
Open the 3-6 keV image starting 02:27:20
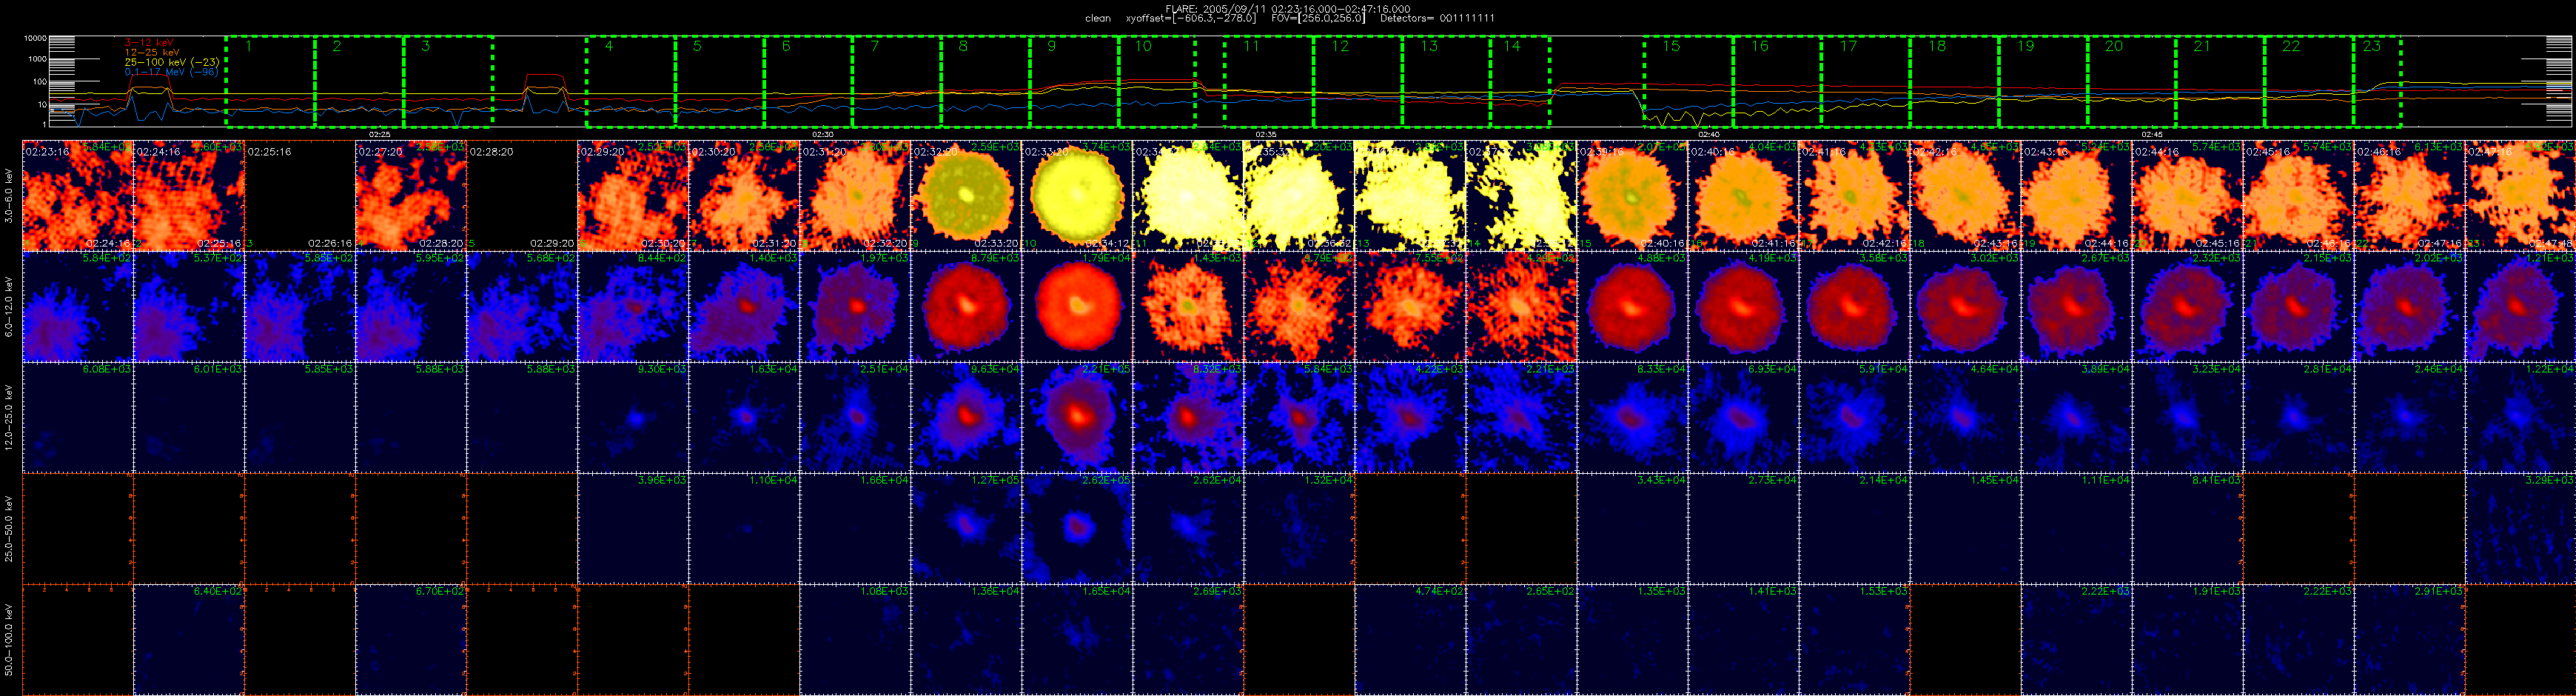411,195
